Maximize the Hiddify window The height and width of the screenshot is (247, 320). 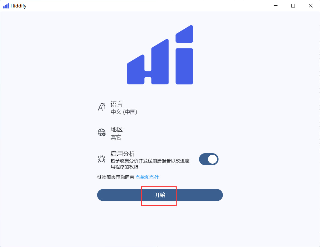[293, 6]
